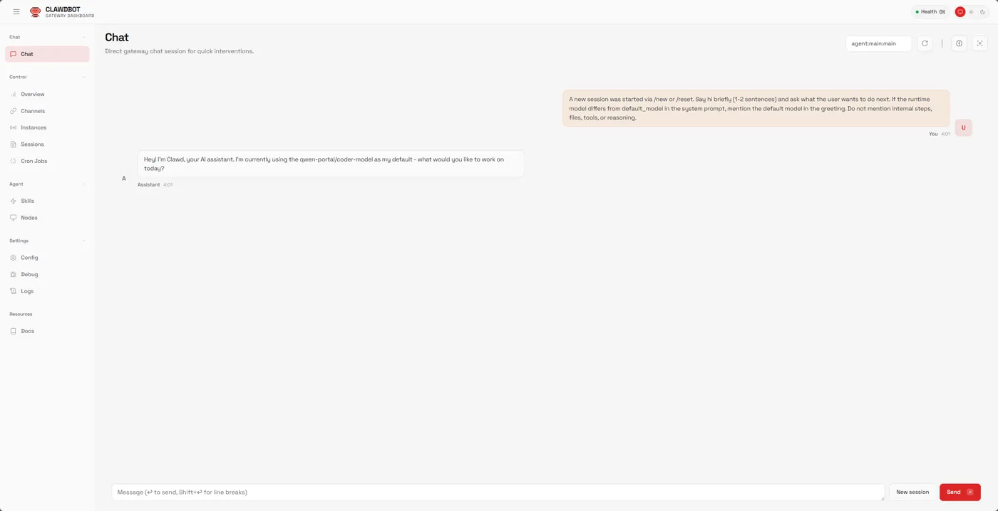Toggle assistant thinking brain icon
This screenshot has height=511, width=998.
coord(960,43)
